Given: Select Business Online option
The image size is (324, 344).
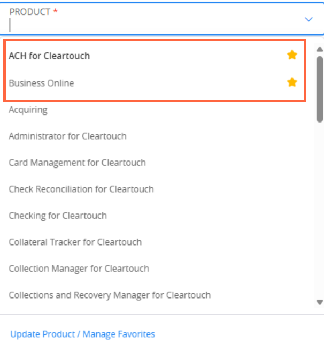Looking at the screenshot, I should [41, 83].
